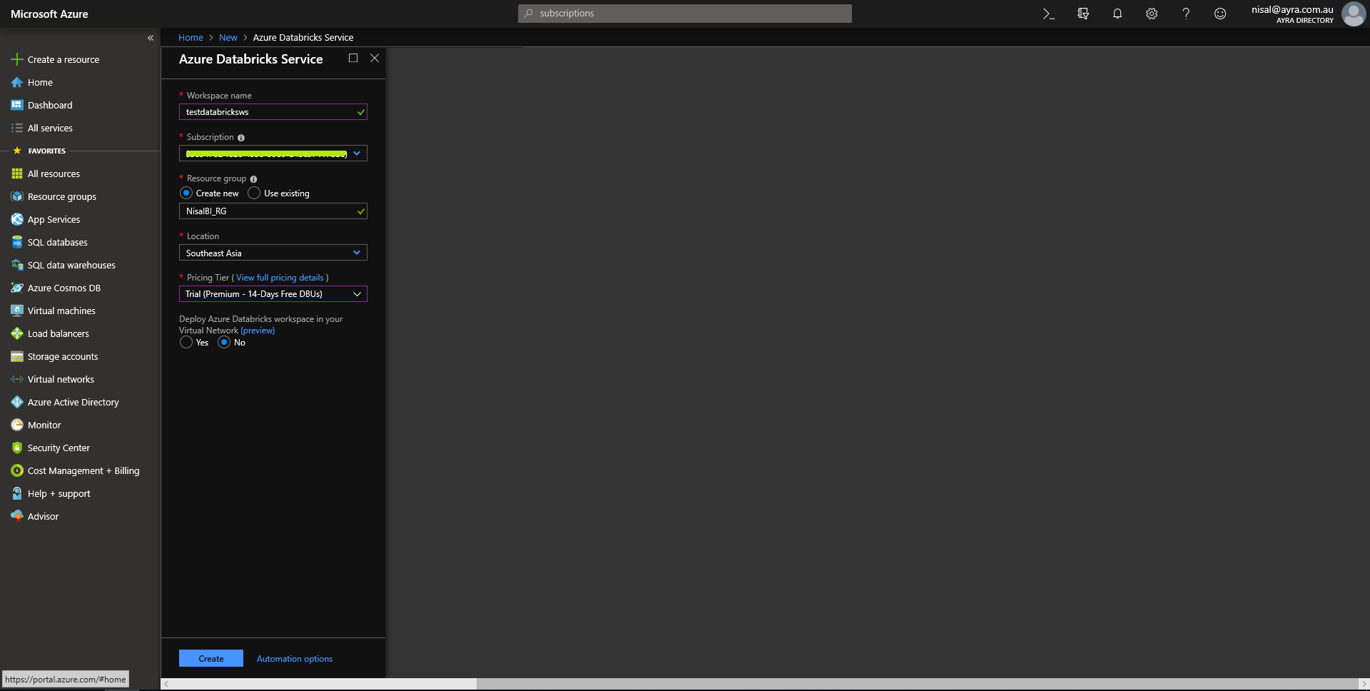This screenshot has height=691, width=1370.
Task: Open portal settings gear
Action: pos(1152,14)
